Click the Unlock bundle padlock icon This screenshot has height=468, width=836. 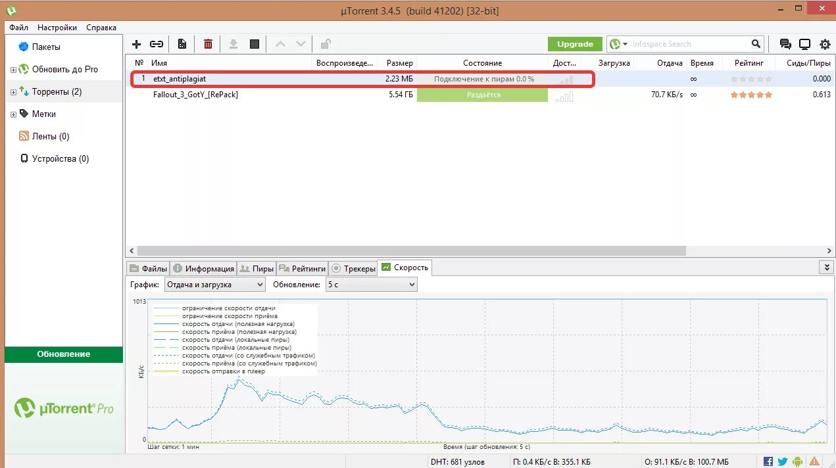click(325, 44)
